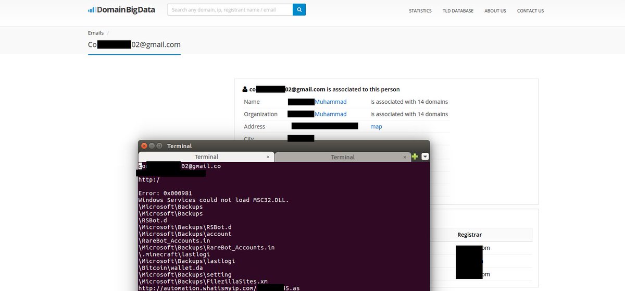Add a new terminal tab with green plus
This screenshot has height=291, width=625.
coord(415,156)
